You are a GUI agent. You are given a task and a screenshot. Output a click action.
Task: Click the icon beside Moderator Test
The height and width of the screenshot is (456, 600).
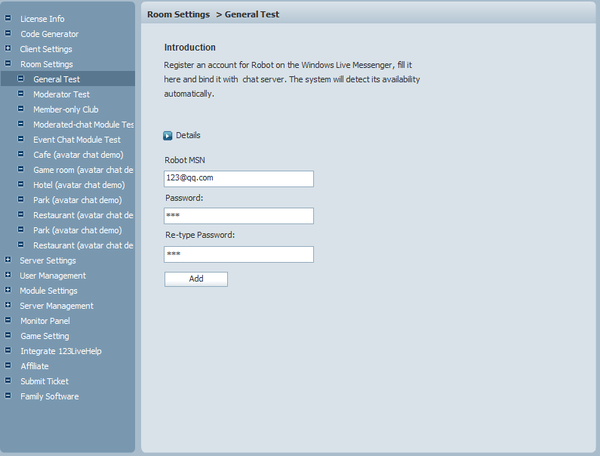20,94
